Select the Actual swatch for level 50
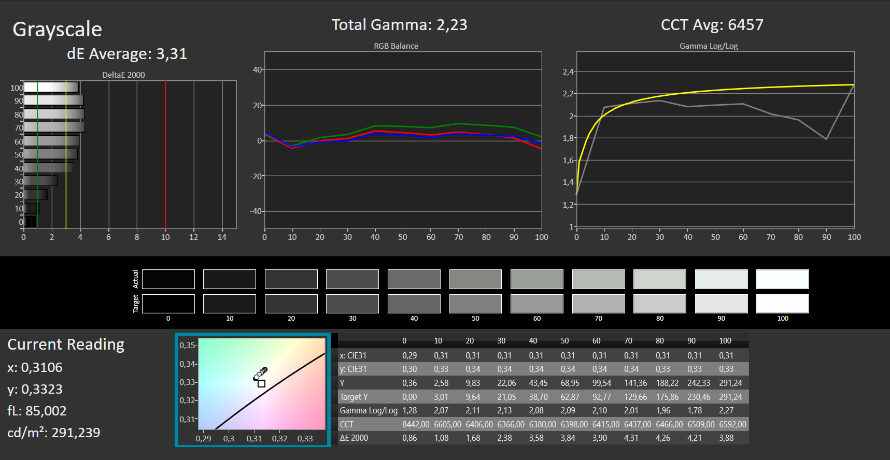 point(475,279)
